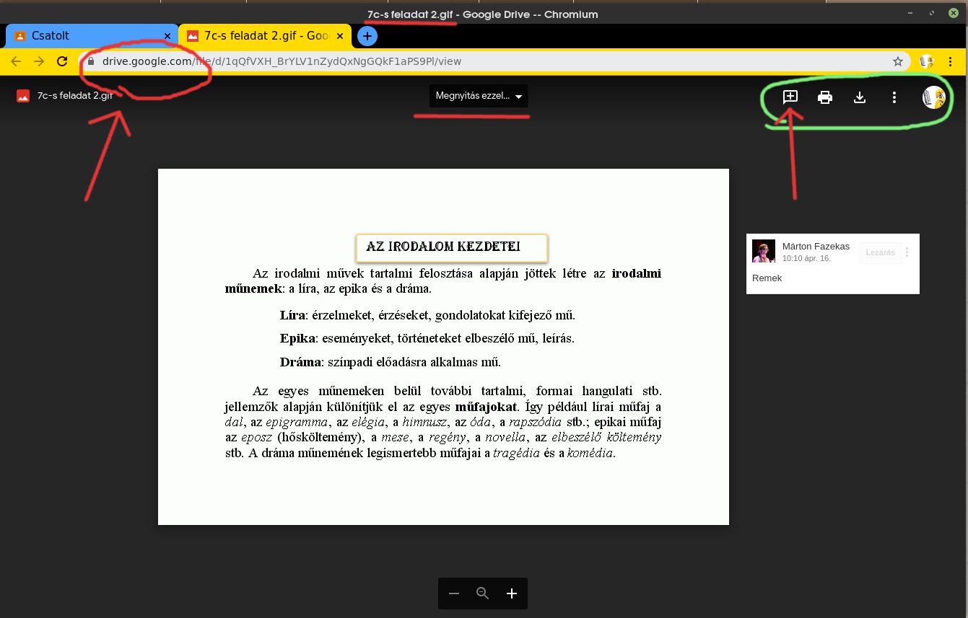Open the Chromium browser menu
968x618 pixels.
pyautogui.click(x=951, y=61)
